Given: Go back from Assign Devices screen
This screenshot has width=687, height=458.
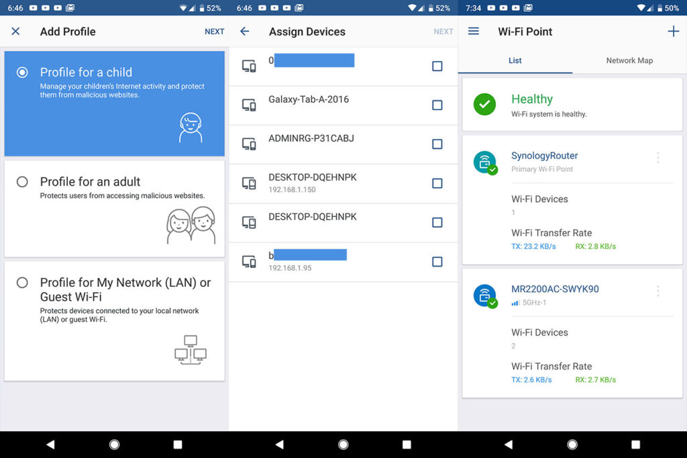Looking at the screenshot, I should [x=245, y=32].
